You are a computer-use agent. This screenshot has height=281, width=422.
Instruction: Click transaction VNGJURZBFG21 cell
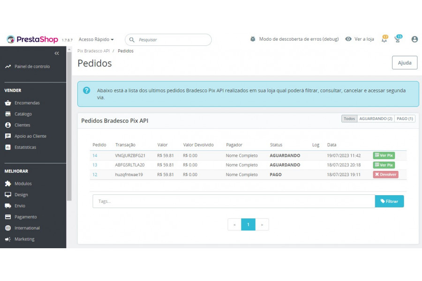click(x=130, y=155)
